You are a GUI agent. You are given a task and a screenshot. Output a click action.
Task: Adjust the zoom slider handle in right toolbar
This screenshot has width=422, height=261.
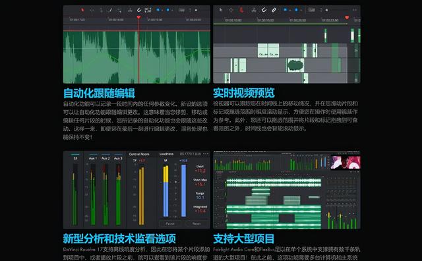click(x=327, y=10)
